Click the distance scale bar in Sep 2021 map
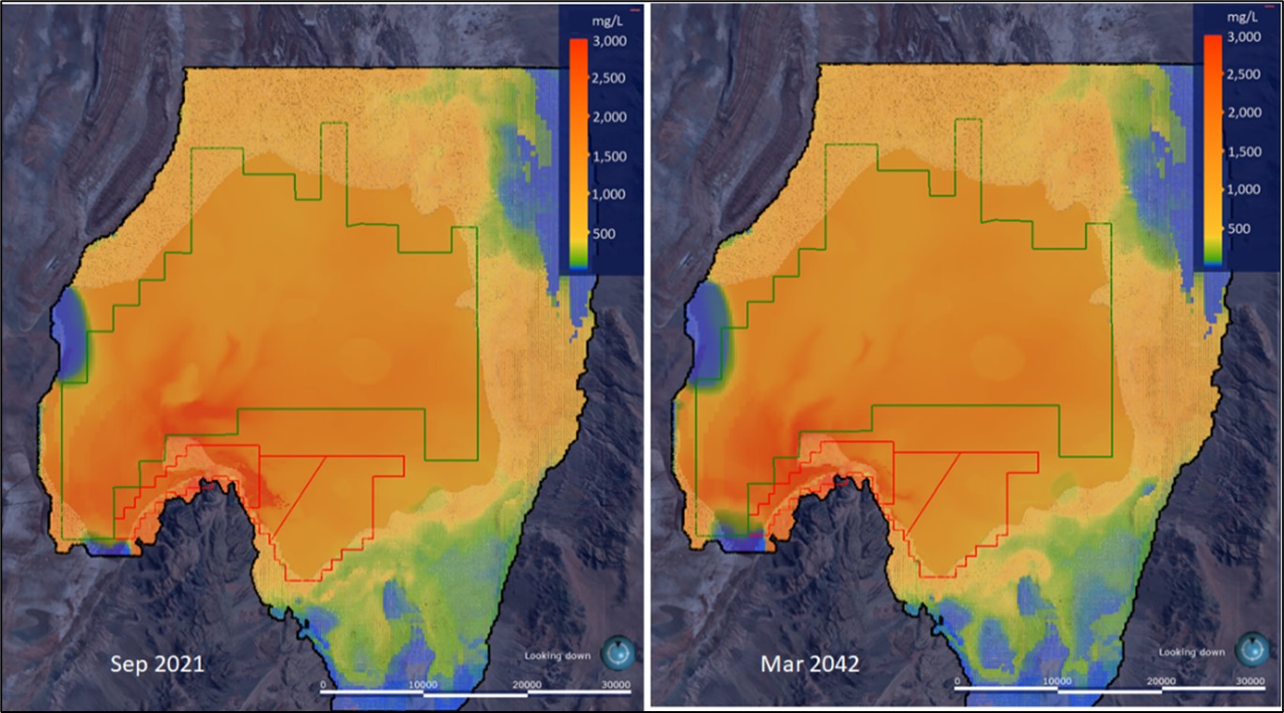Viewport: 1284px width, 713px height. 475,694
